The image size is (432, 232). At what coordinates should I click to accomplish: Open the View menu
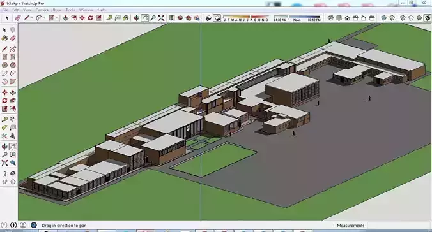[x=27, y=10]
